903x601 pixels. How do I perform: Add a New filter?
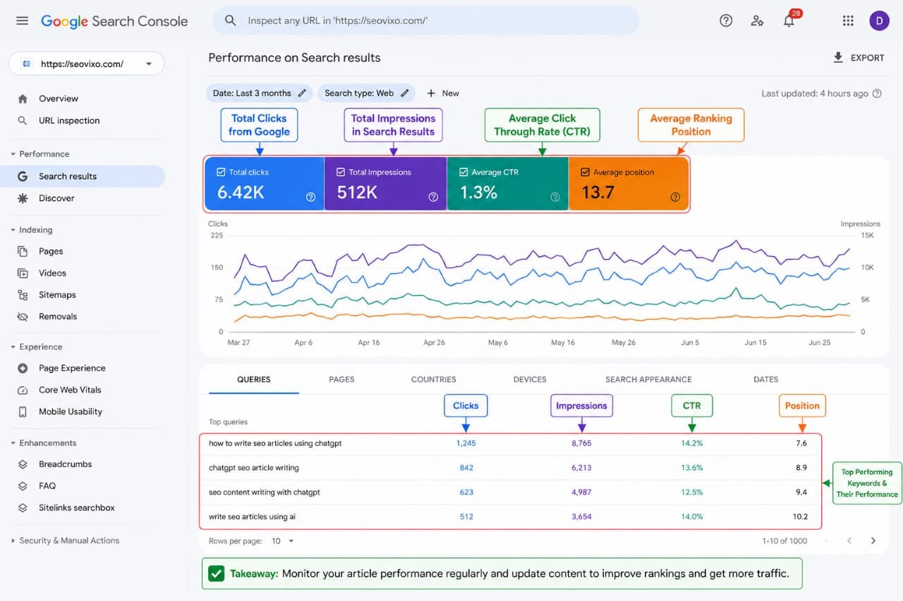[x=443, y=93]
